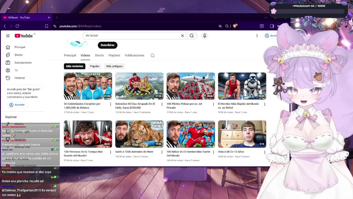Select the Videos channel tab
This screenshot has width=353, height=199.
click(85, 56)
